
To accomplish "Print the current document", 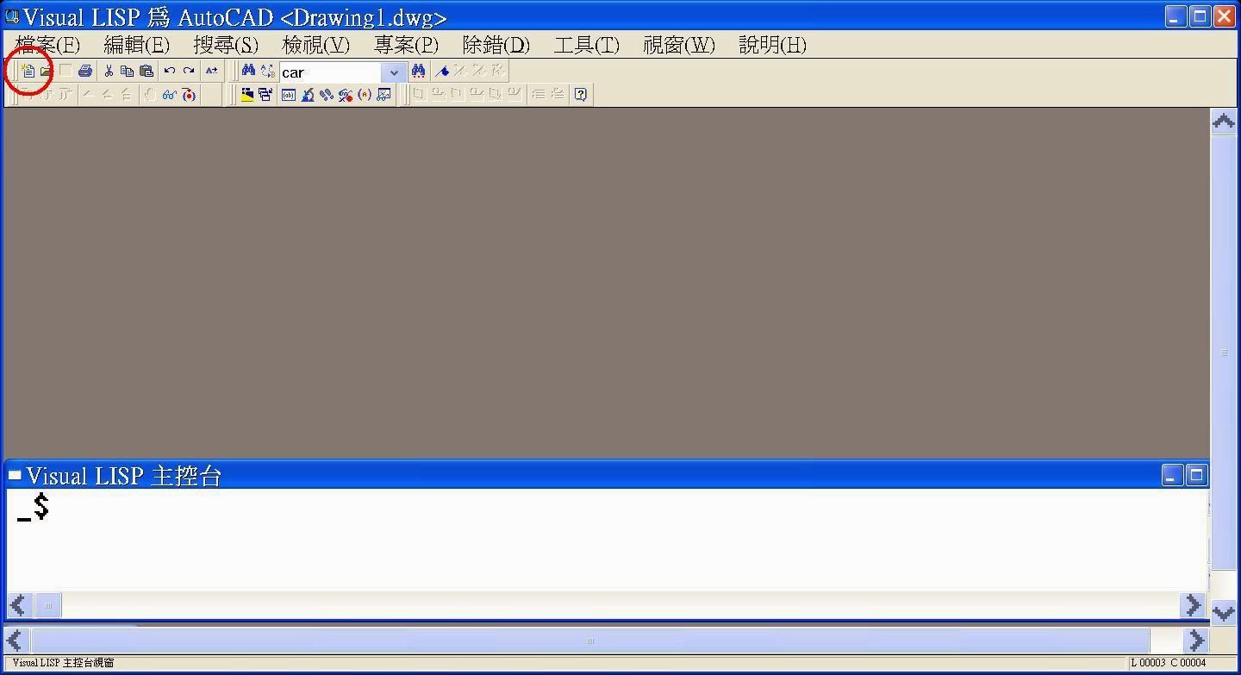I will 84,71.
